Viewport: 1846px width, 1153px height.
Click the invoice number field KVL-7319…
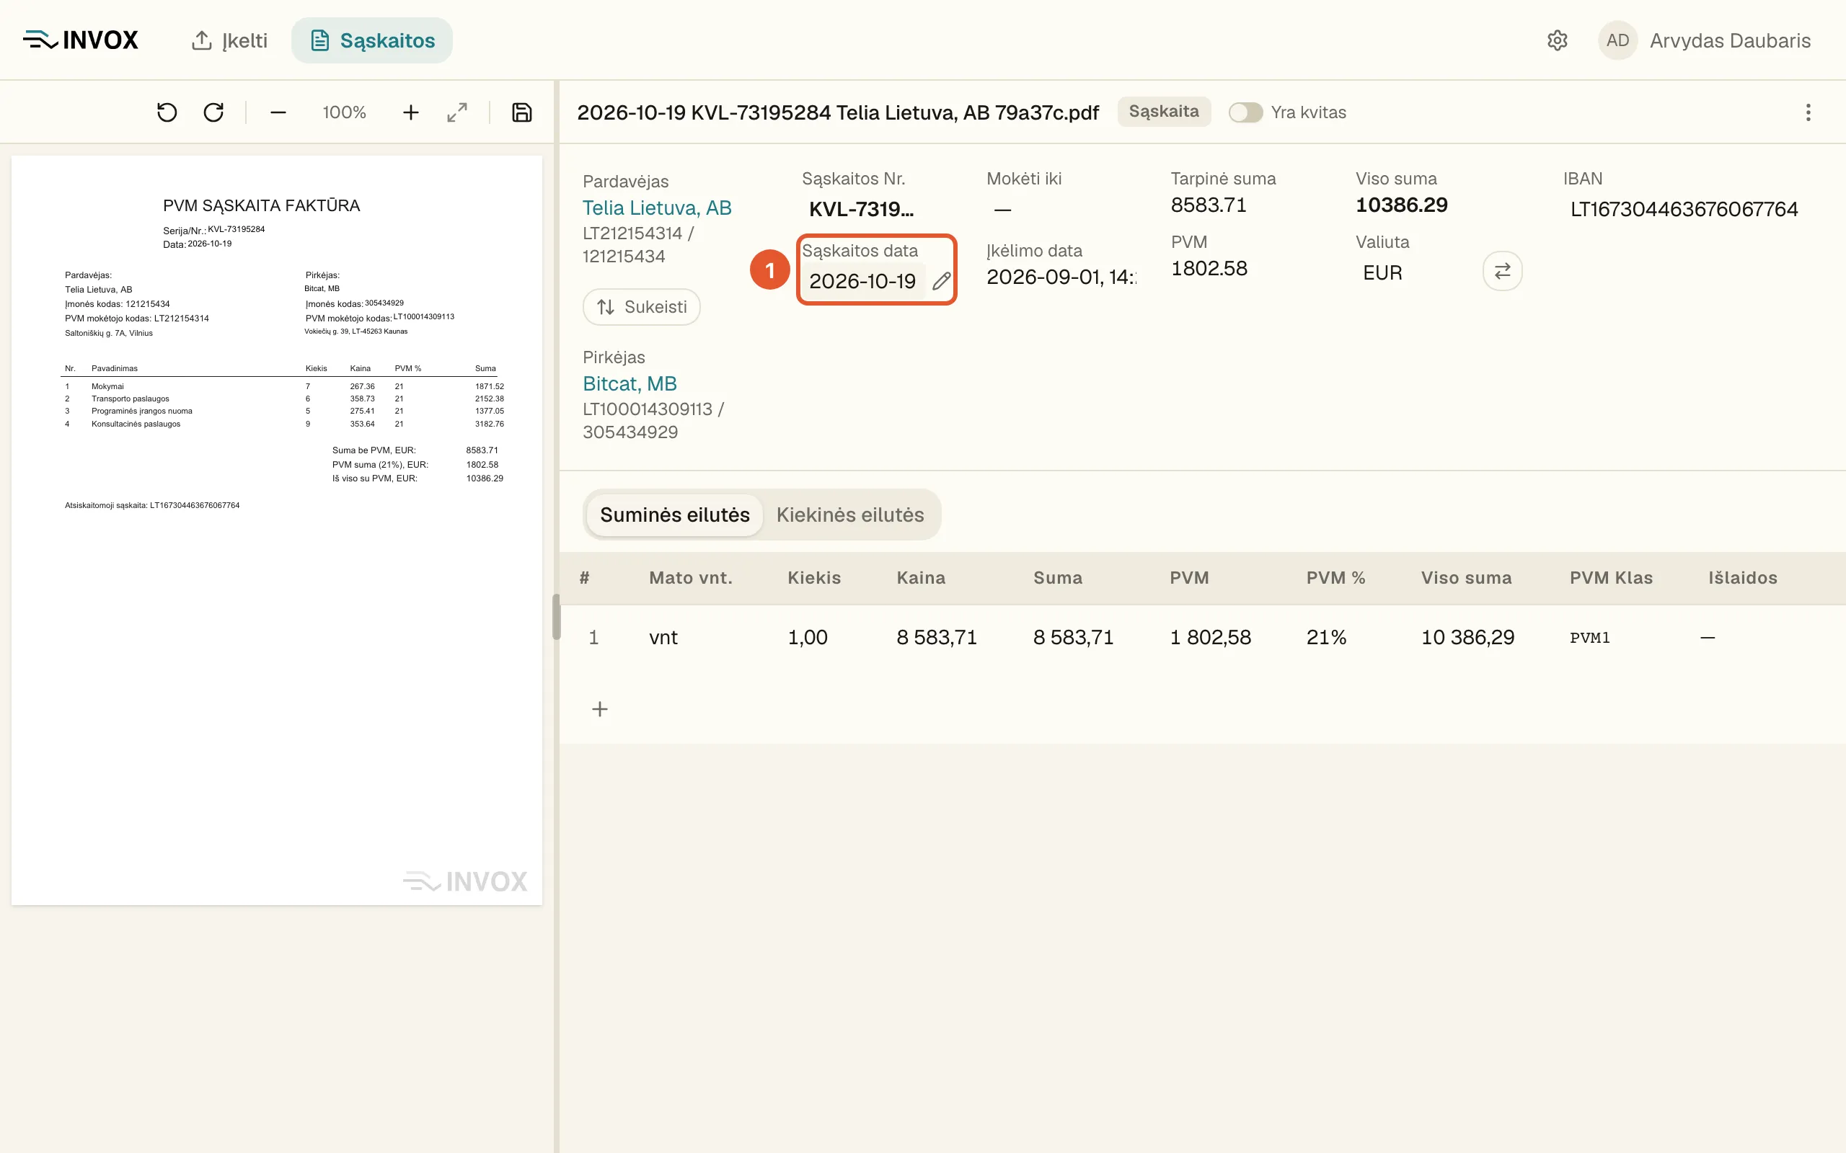(862, 209)
